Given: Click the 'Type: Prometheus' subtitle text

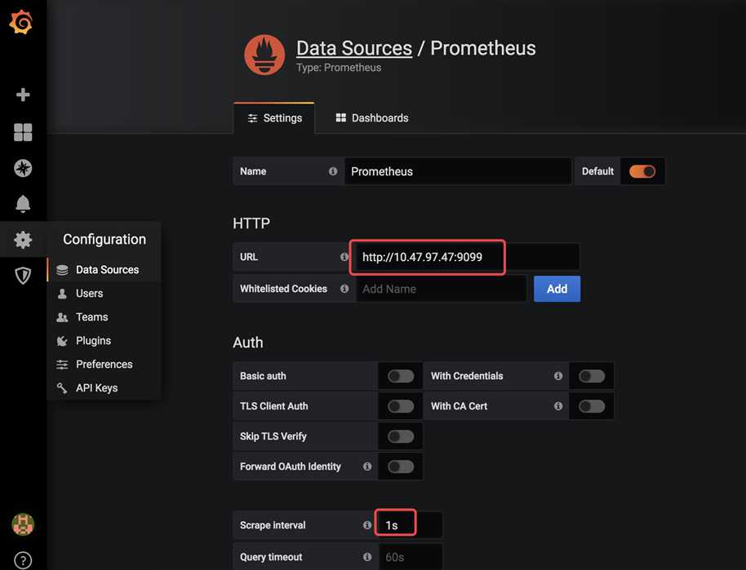Looking at the screenshot, I should point(339,68).
